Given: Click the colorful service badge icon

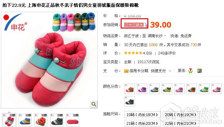Looking at the screenshot, I should point(199,71).
